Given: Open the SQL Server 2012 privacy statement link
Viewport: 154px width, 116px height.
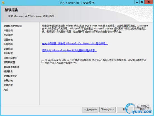Looking at the screenshot, I should [75, 43].
